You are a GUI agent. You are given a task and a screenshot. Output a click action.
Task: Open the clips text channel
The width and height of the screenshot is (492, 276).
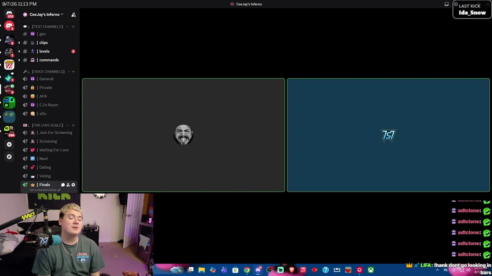coord(49,43)
